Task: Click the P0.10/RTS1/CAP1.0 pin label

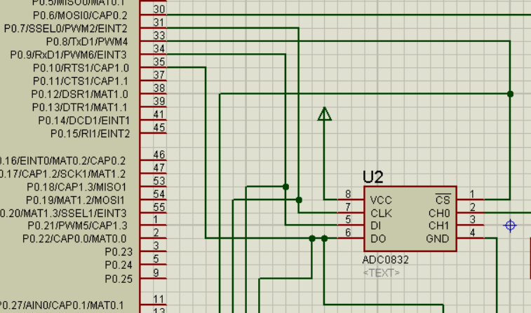Action: point(81,68)
